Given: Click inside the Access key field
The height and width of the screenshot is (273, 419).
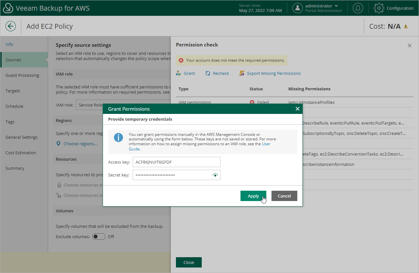Looking at the screenshot, I should tap(176, 162).
